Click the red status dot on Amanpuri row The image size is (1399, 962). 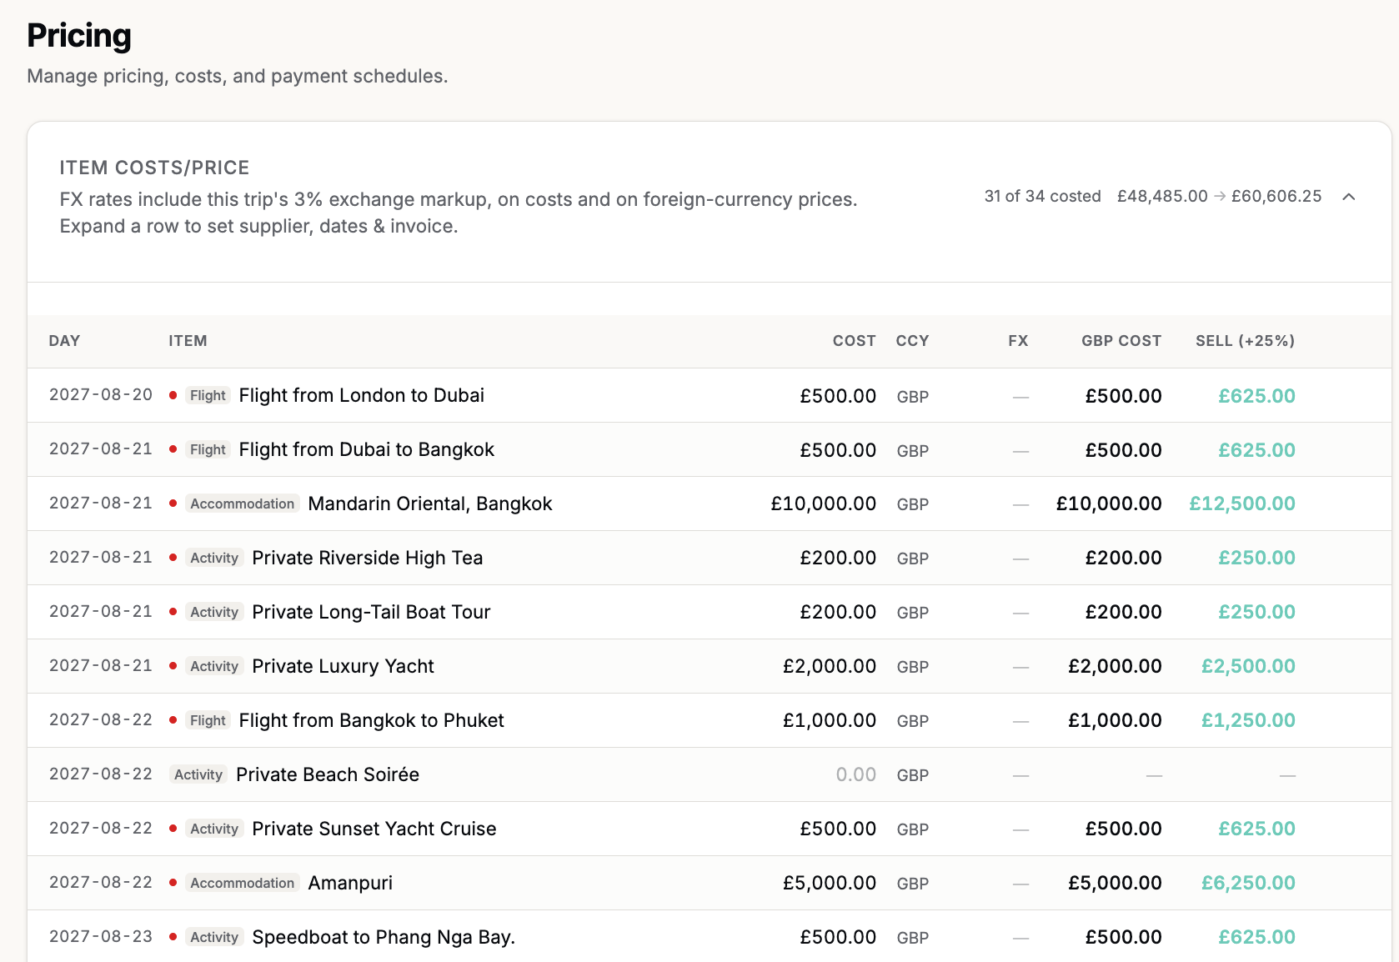click(x=173, y=883)
